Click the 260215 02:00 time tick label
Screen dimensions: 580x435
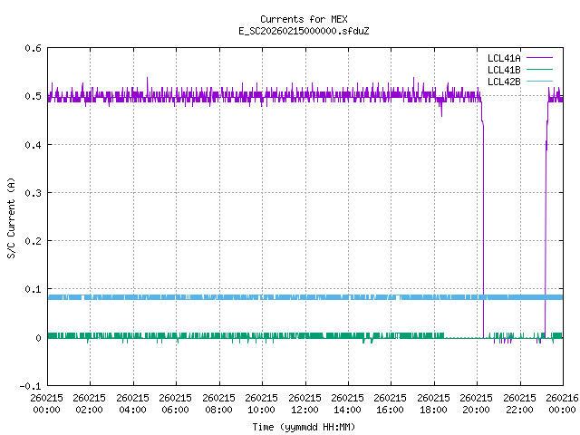(x=89, y=403)
